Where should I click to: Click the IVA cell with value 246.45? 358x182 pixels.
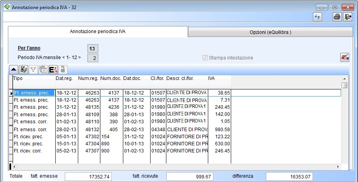[219, 150]
